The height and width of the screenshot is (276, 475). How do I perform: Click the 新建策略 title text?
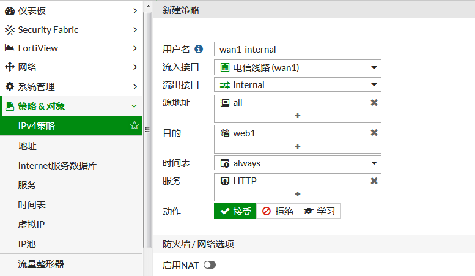tap(180, 10)
